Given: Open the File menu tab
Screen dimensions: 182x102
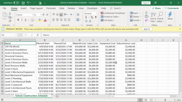Looking at the screenshot, I should point(5,8).
